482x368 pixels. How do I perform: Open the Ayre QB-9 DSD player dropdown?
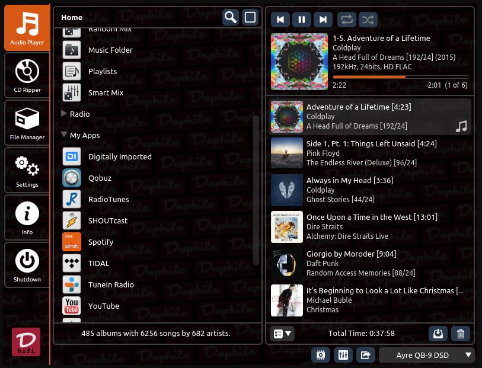point(427,355)
